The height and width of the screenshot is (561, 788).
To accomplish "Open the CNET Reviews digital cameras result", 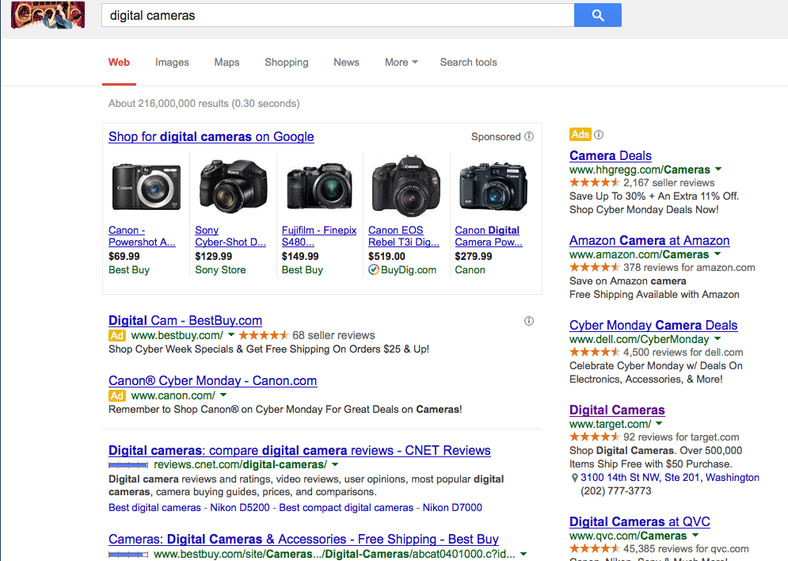I will (299, 450).
